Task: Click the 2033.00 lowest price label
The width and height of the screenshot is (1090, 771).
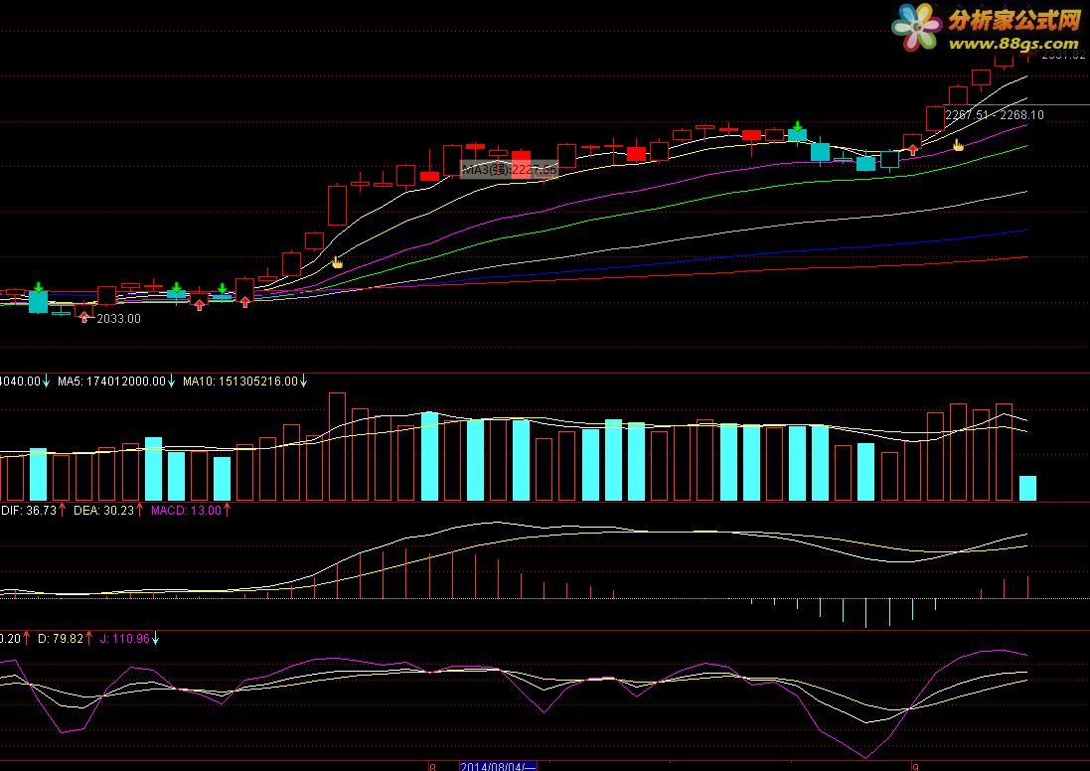Action: [x=118, y=318]
